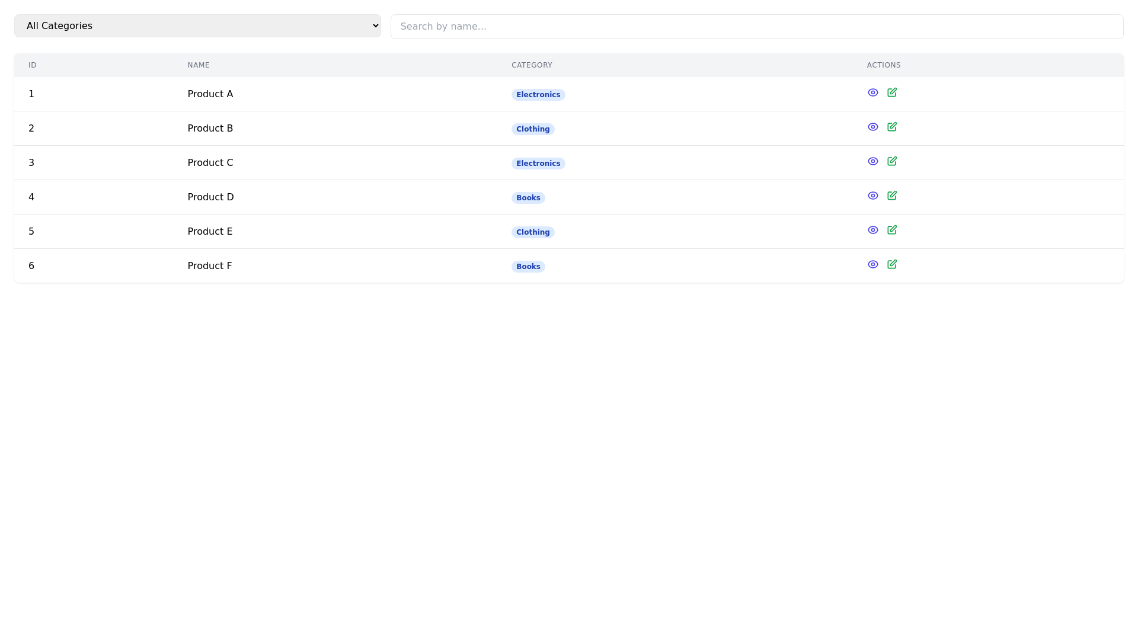View details of Product B via eye icon

(872, 127)
